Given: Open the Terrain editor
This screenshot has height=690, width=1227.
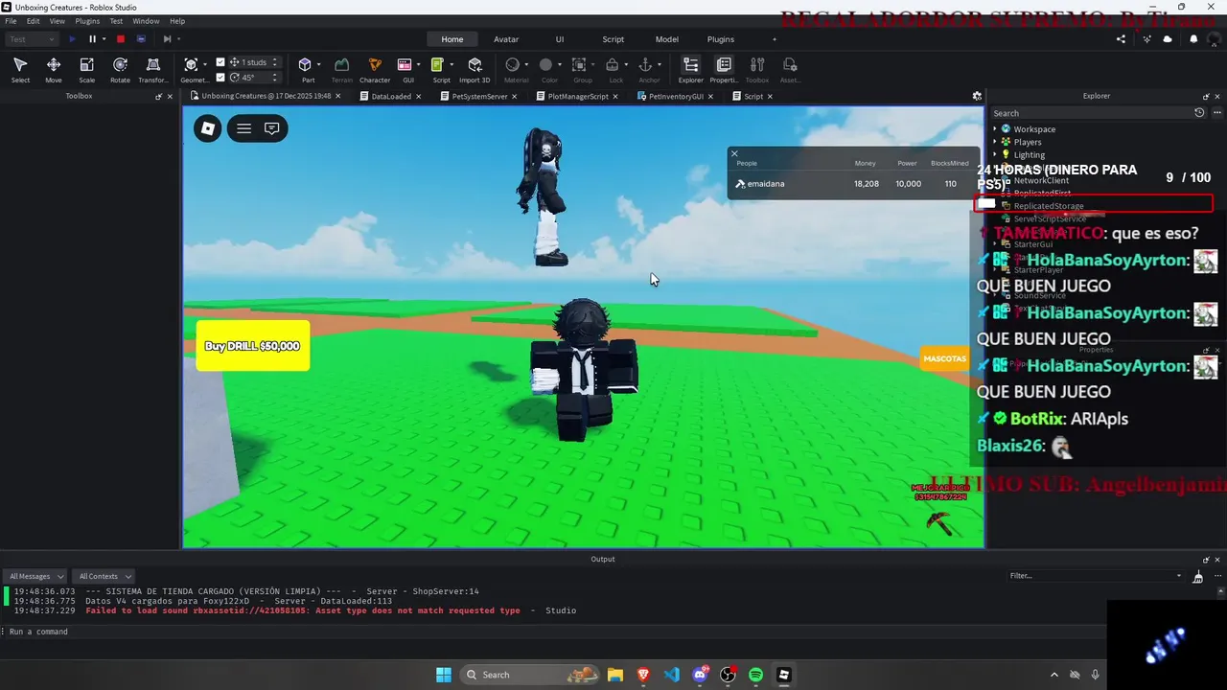Looking at the screenshot, I should [341, 69].
